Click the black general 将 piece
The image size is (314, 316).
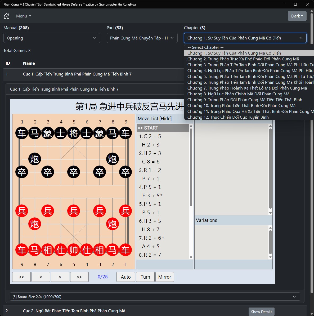tap(74, 133)
